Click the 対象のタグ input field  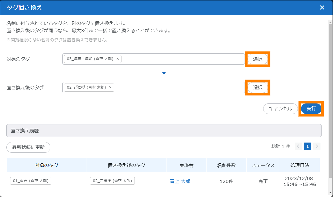tap(181, 59)
